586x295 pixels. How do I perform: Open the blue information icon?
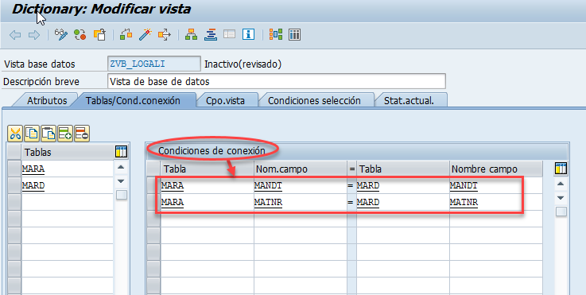(x=249, y=34)
